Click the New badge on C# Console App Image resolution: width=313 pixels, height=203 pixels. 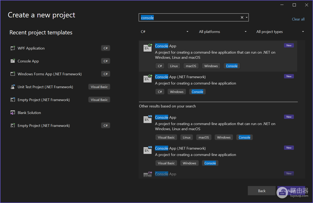289,45
